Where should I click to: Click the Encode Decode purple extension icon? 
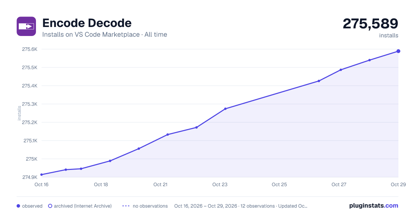[x=26, y=26]
